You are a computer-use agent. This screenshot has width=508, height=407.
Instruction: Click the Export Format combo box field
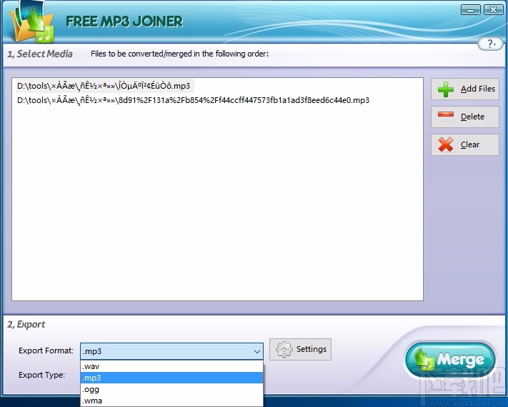point(171,351)
